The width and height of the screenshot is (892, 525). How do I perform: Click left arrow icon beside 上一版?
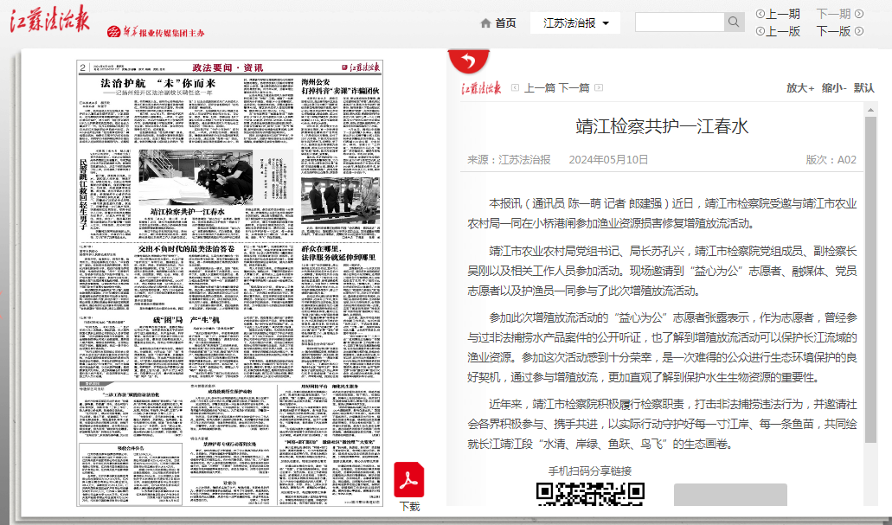tap(760, 31)
